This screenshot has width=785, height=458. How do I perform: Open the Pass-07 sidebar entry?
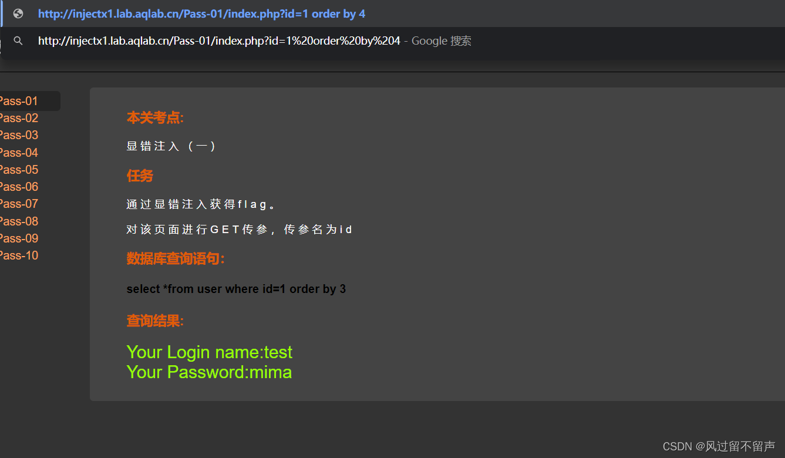pyautogui.click(x=19, y=204)
